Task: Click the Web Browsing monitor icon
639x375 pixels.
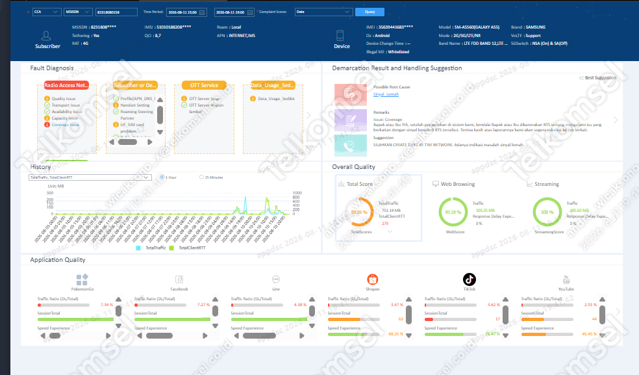Action: point(436,184)
